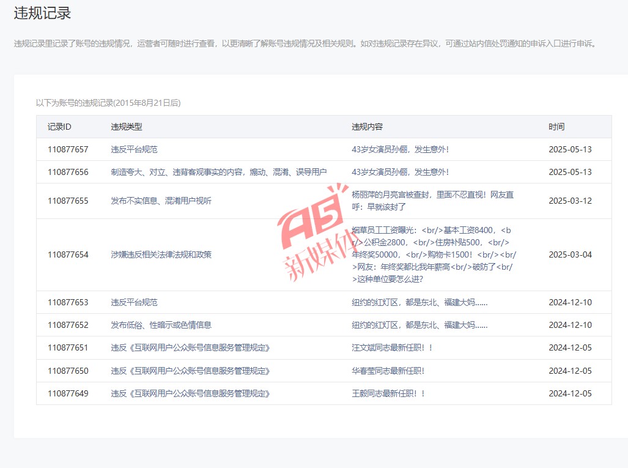Select record ID 110877649 in last row
The height and width of the screenshot is (468, 628).
tap(68, 393)
